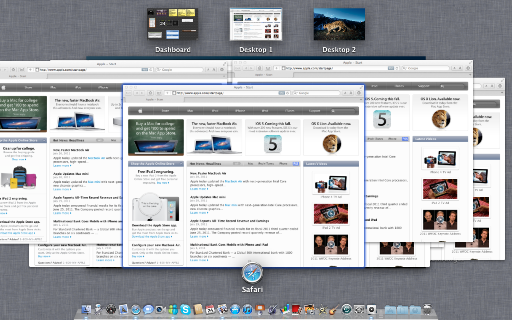Click the larger text A button
The width and height of the screenshot is (512, 320).
click(x=351, y=93)
